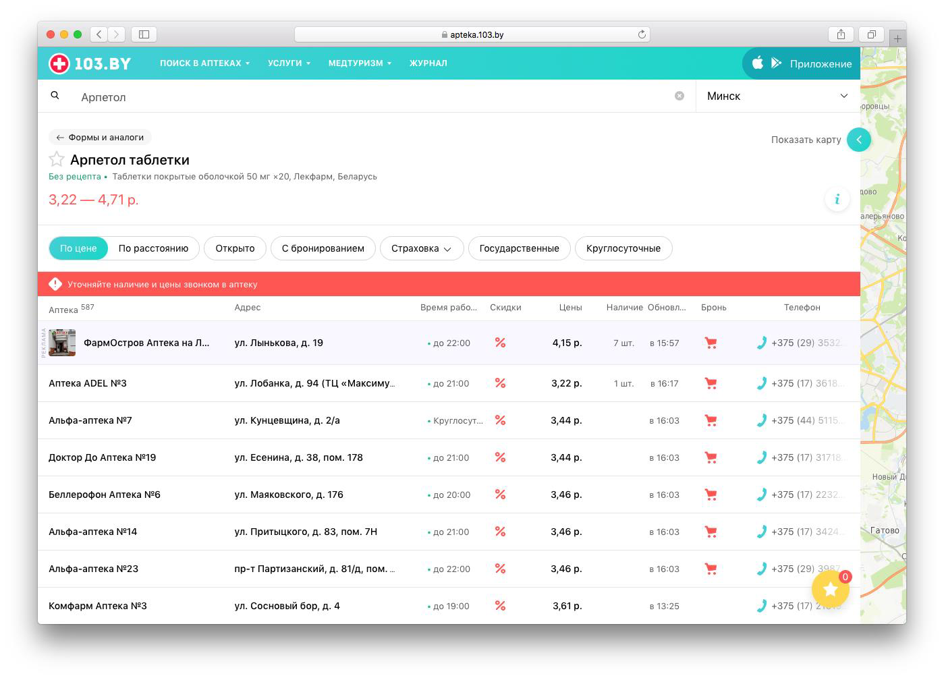This screenshot has width=944, height=678.
Task: Click the Арпетол search input field
Action: [x=371, y=96]
